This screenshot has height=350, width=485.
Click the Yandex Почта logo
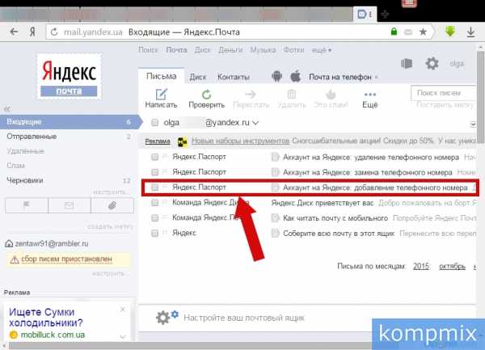pos(69,76)
